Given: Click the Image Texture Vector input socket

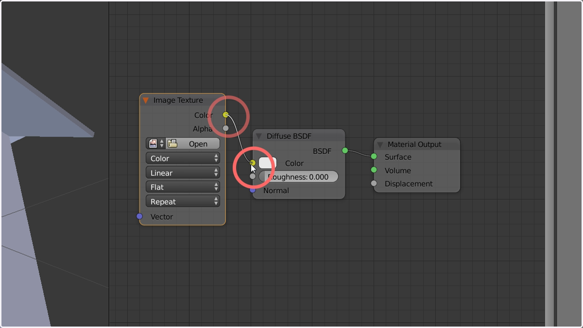Looking at the screenshot, I should point(139,216).
